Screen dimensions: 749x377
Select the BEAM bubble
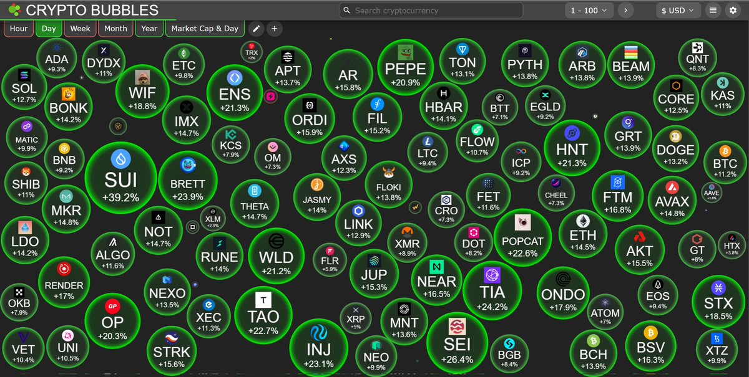(631, 65)
